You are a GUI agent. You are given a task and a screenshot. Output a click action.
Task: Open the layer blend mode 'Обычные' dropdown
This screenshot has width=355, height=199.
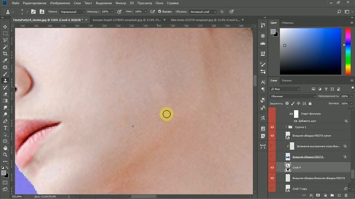click(293, 96)
